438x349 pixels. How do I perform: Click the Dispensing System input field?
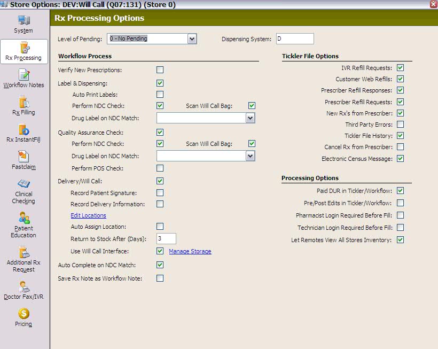(x=295, y=39)
